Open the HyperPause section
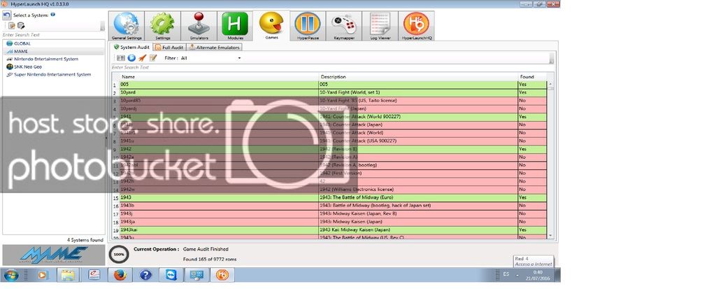Image resolution: width=716 pixels, height=289 pixels. (x=307, y=26)
